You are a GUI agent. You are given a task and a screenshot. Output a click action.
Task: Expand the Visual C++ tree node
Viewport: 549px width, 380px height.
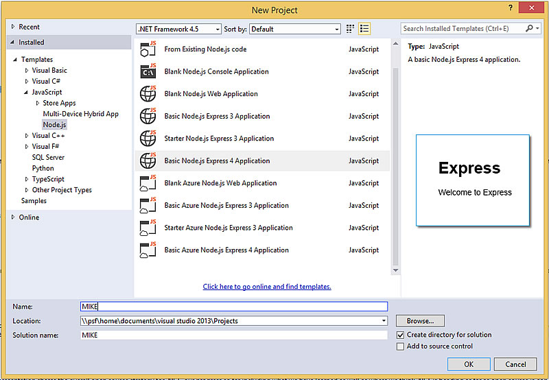click(x=27, y=135)
